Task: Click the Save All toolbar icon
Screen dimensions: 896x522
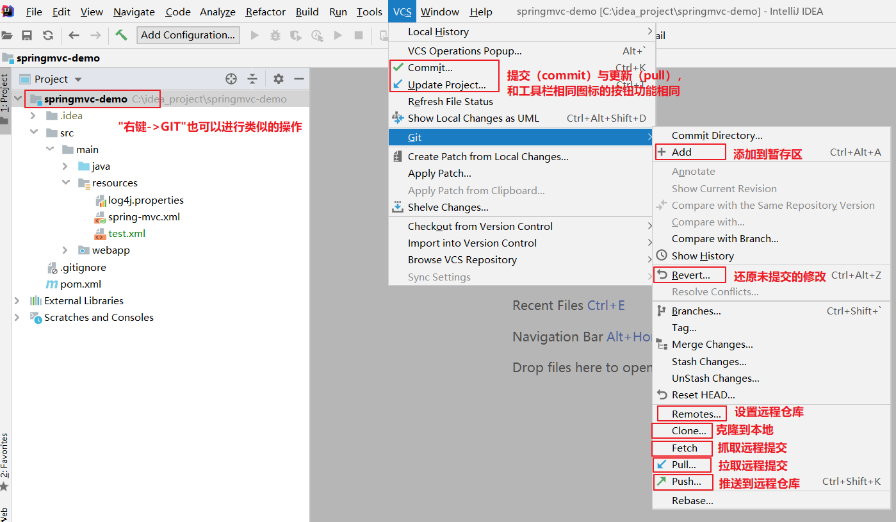Action: click(27, 35)
